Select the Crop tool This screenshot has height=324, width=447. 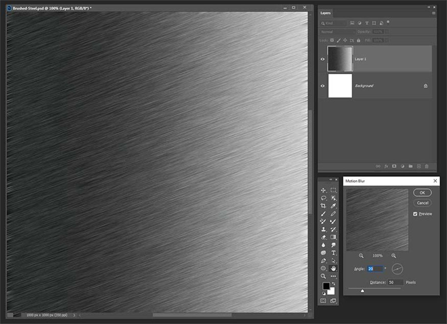(x=323, y=205)
